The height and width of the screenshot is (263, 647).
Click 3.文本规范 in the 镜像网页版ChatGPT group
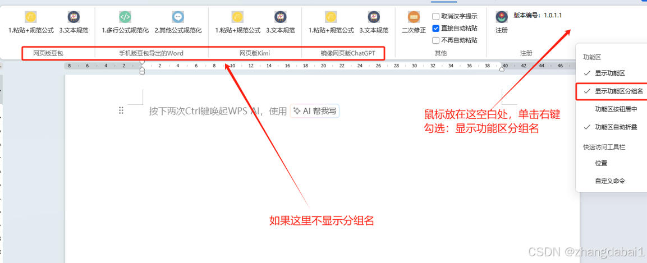[373, 22]
